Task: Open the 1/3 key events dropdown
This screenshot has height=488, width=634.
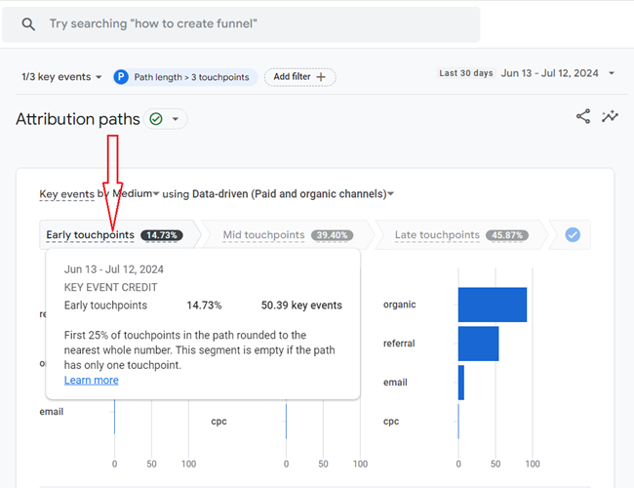Action: [61, 77]
